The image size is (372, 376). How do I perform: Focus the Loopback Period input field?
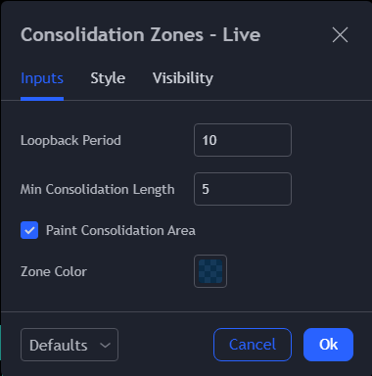[243, 140]
